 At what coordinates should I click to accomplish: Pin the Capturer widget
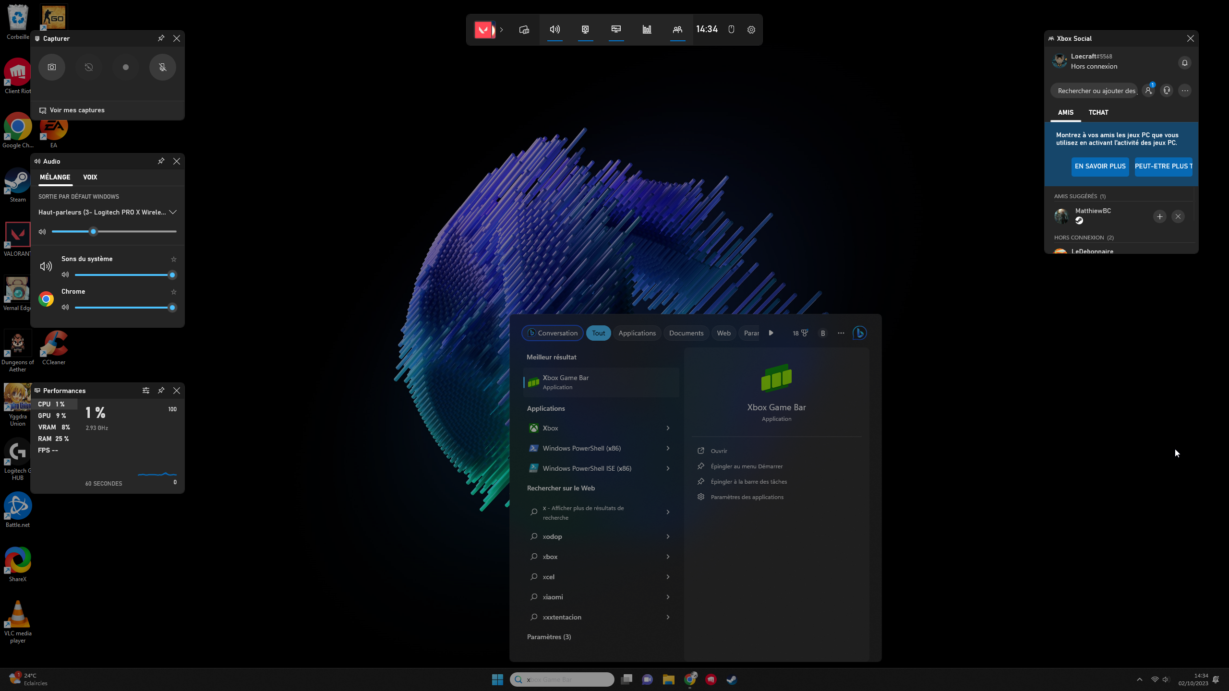click(x=161, y=38)
